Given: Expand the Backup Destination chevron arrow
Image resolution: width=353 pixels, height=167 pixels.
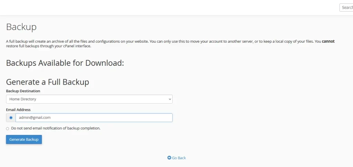Looking at the screenshot, I should tap(170, 99).
